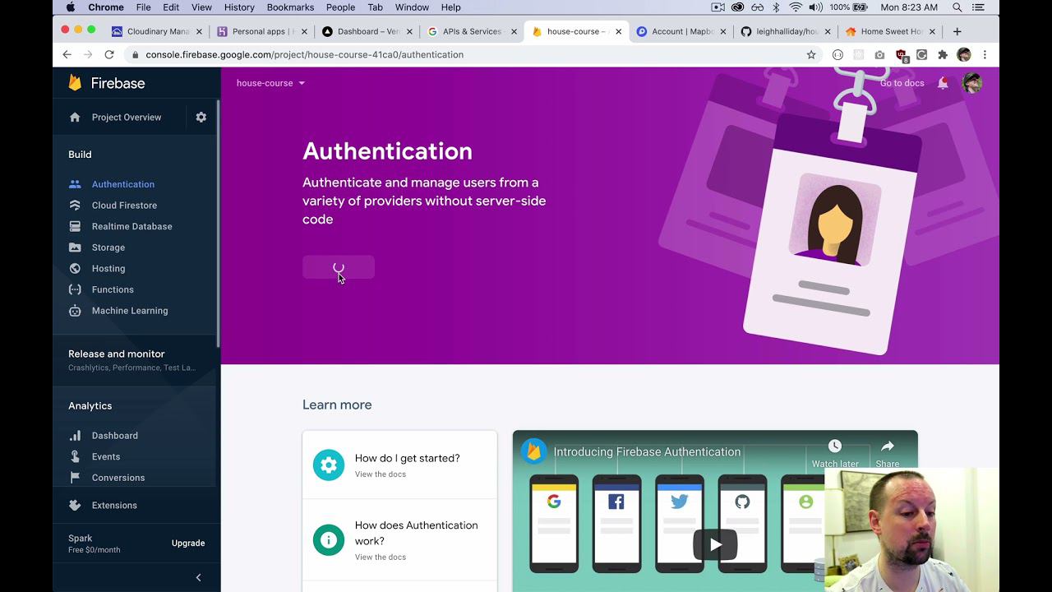1052x592 pixels.
Task: Switch to the Dashboard – Vercel tab
Action: [x=367, y=31]
